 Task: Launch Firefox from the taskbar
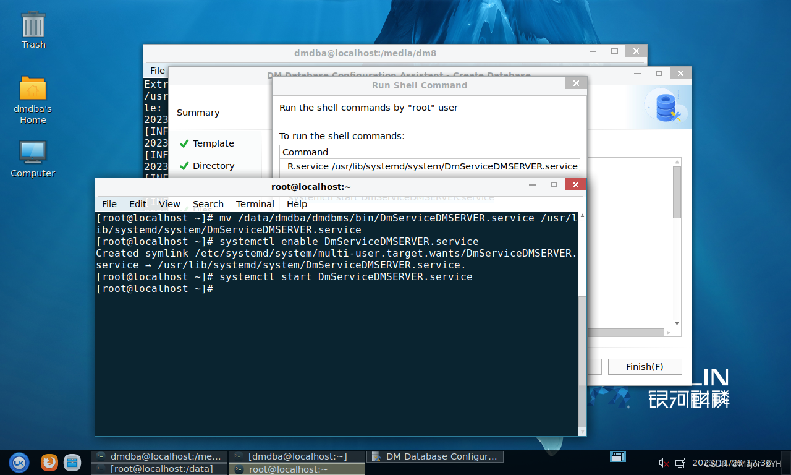point(49,462)
